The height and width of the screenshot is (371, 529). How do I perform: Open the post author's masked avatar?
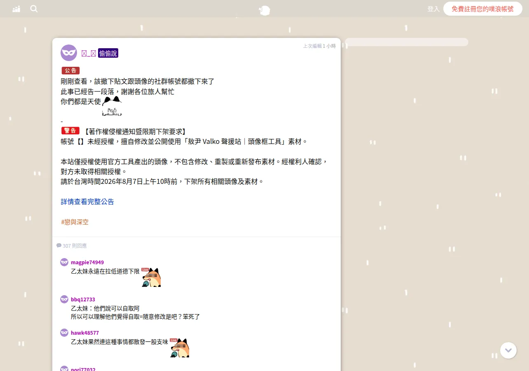(x=69, y=53)
